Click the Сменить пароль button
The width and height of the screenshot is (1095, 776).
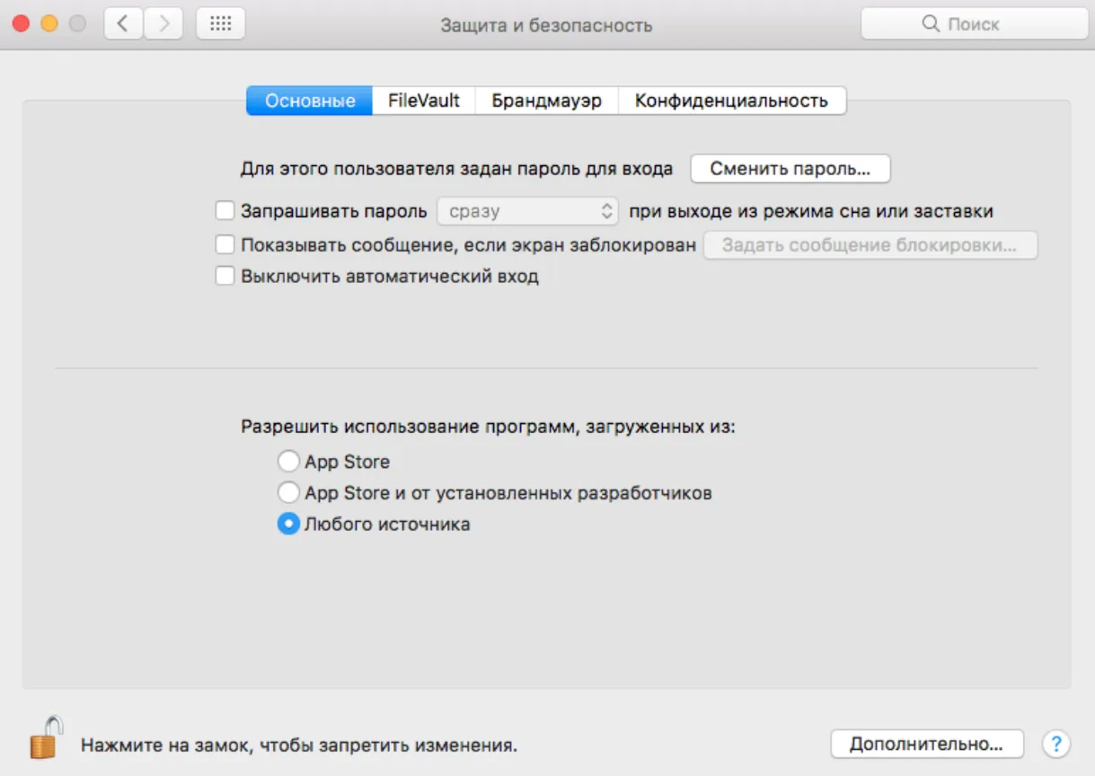[x=790, y=168]
